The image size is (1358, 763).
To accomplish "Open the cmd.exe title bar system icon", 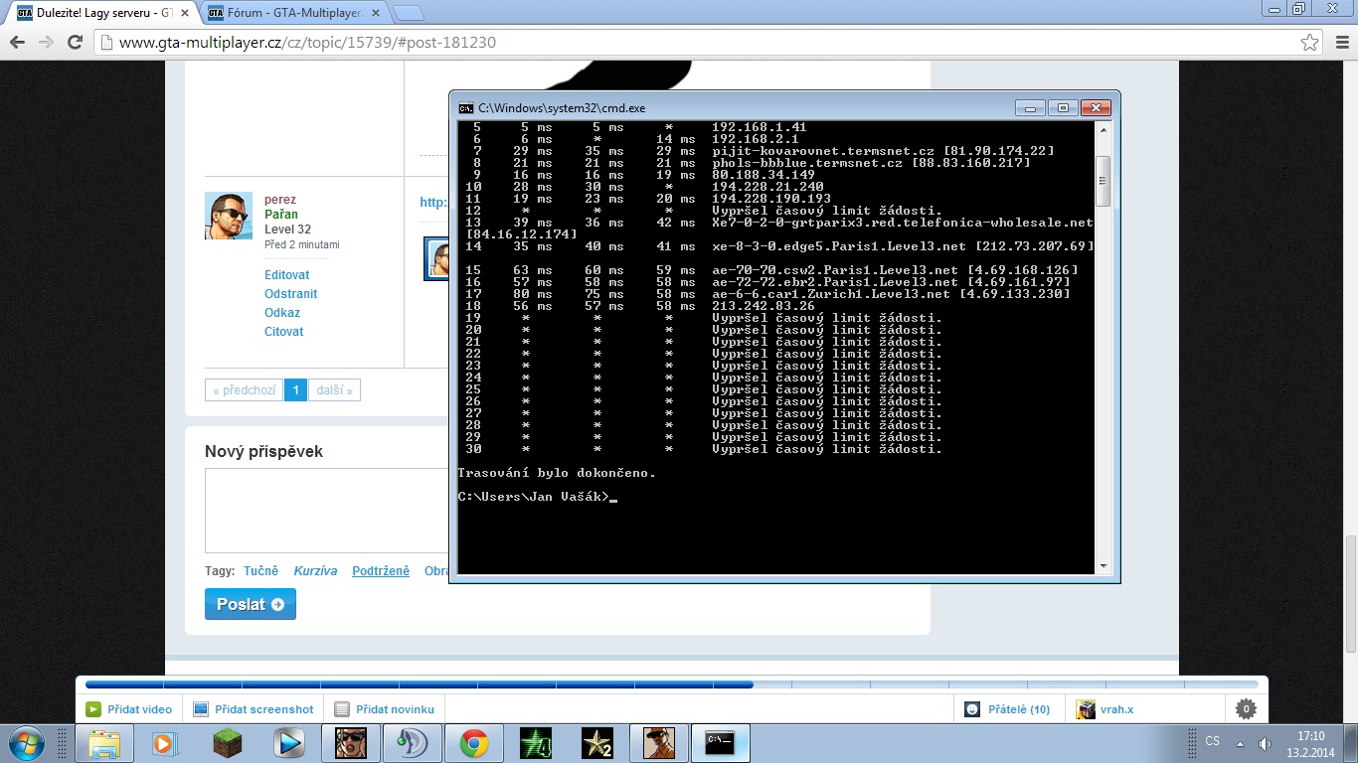I will point(465,108).
